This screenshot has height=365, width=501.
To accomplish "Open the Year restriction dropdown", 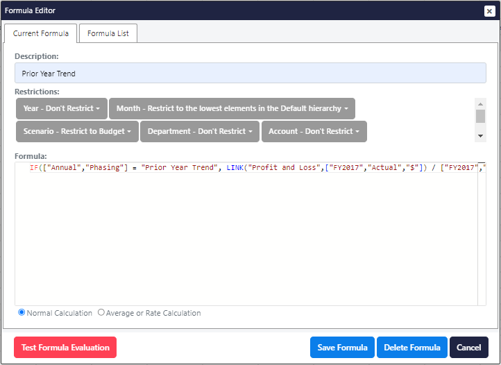I will coord(62,109).
